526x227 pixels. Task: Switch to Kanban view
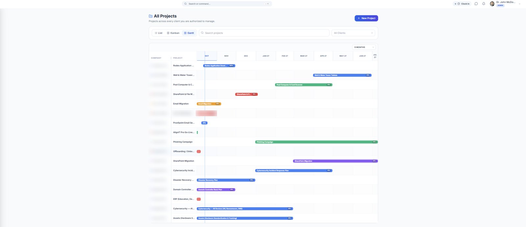coord(173,33)
